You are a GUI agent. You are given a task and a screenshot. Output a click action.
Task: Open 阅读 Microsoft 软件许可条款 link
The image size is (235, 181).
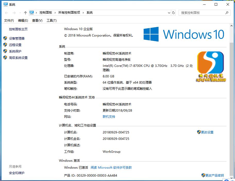111,168
